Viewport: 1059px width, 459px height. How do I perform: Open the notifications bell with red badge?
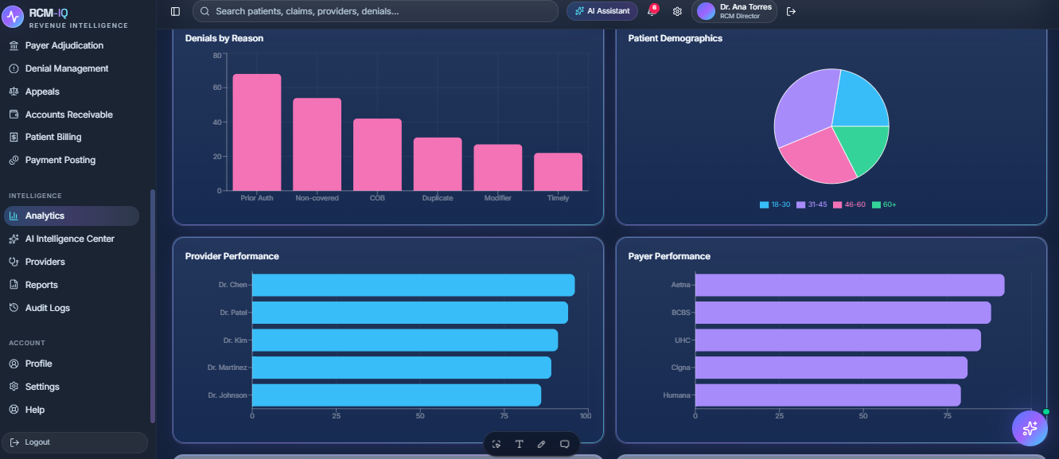pyautogui.click(x=652, y=11)
